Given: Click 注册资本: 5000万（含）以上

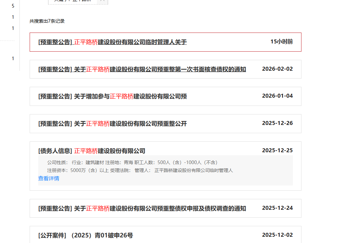Looking at the screenshot, I should point(78,171).
